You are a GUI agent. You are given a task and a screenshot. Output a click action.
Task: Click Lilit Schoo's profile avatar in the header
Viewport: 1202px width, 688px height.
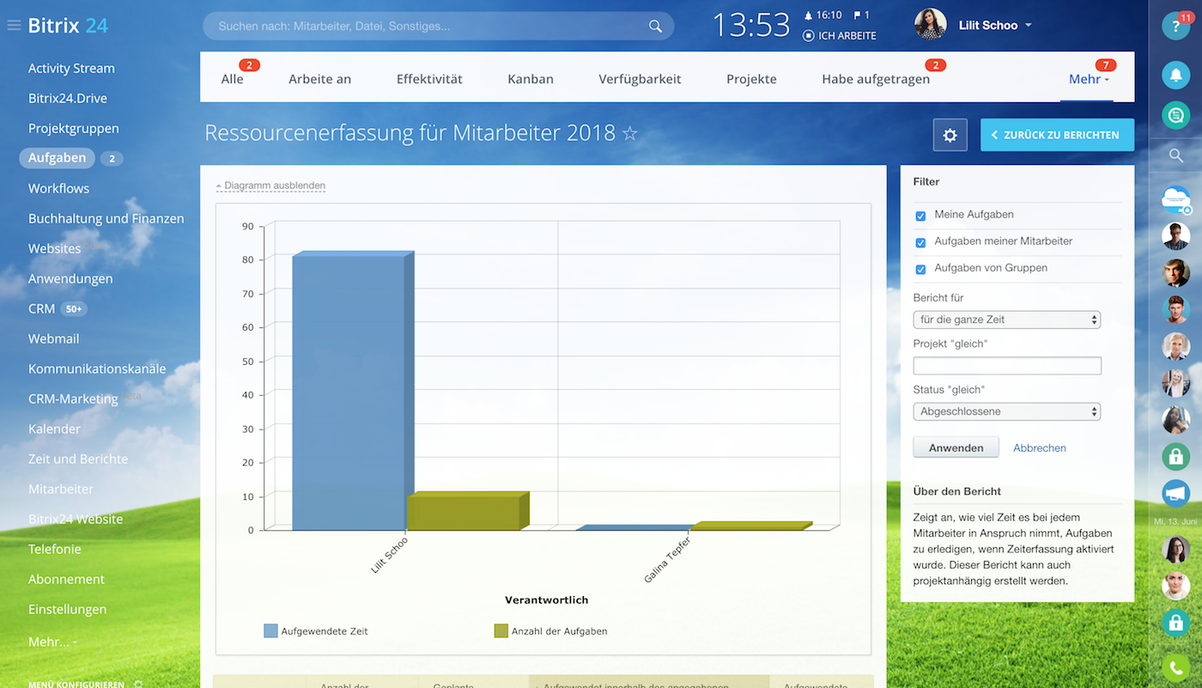tap(930, 25)
